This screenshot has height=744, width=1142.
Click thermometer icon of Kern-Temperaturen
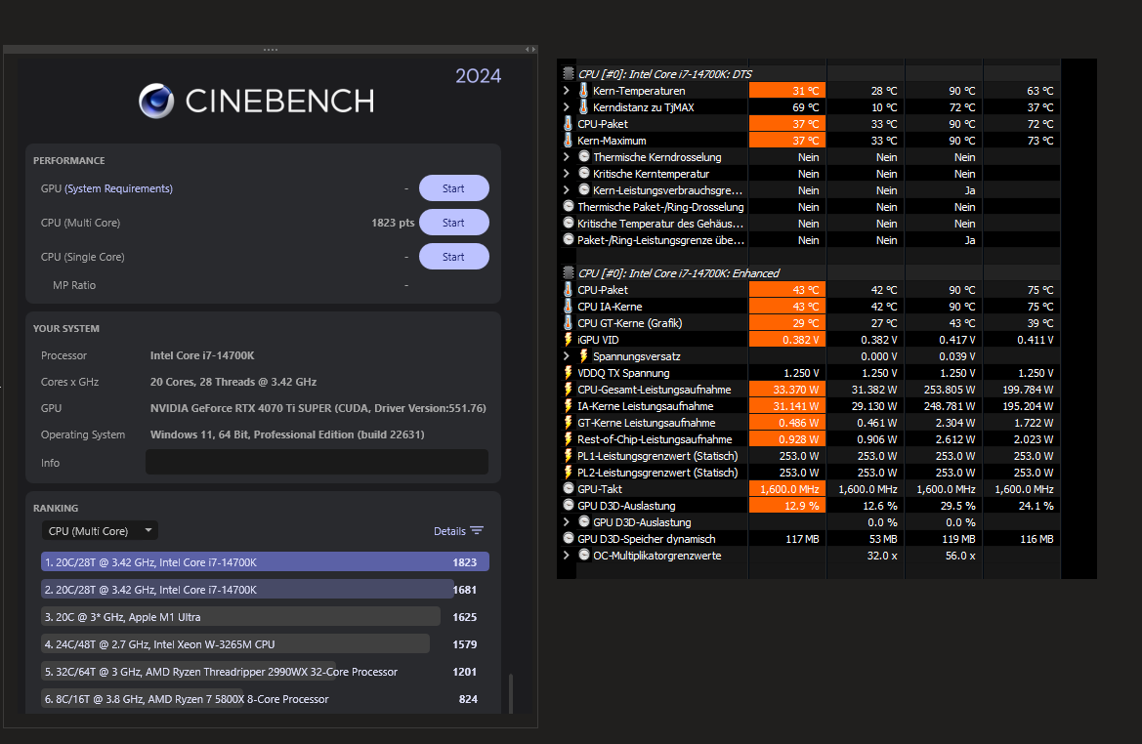[x=583, y=90]
